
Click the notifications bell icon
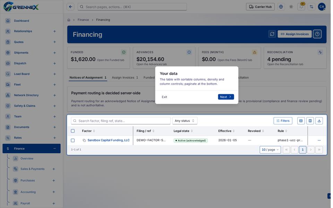(x=301, y=7)
